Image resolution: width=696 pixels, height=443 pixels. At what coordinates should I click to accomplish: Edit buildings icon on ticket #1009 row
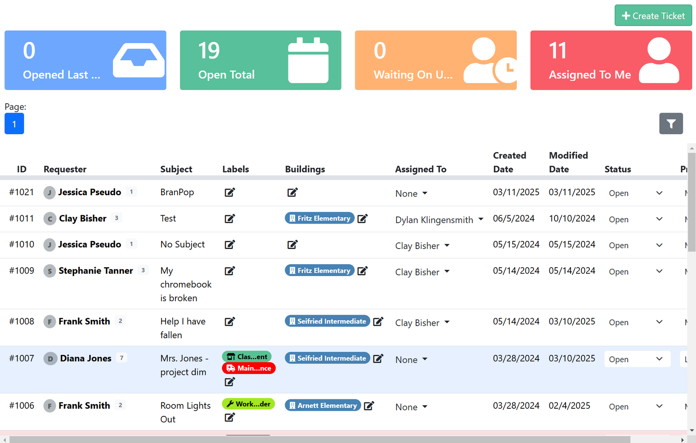(x=362, y=271)
